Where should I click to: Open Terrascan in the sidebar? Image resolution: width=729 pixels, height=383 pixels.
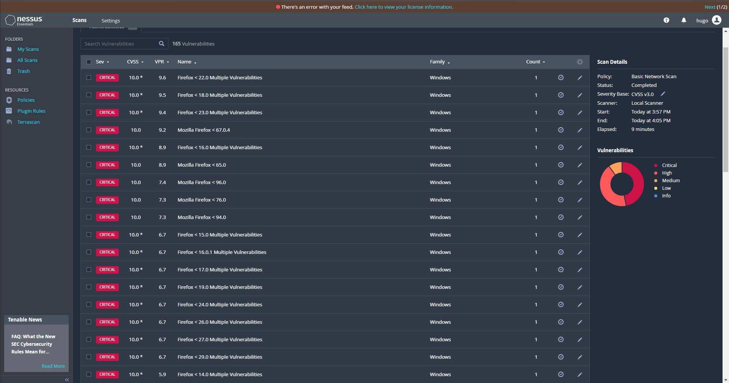click(28, 122)
